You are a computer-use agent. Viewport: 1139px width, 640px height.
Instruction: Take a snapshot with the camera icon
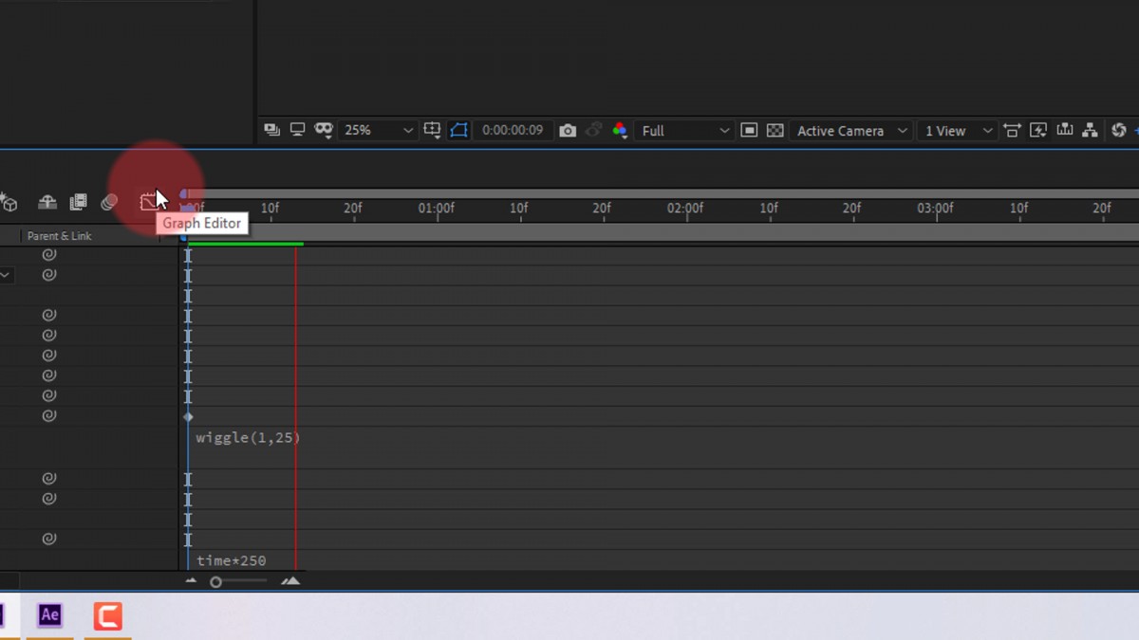pos(568,131)
